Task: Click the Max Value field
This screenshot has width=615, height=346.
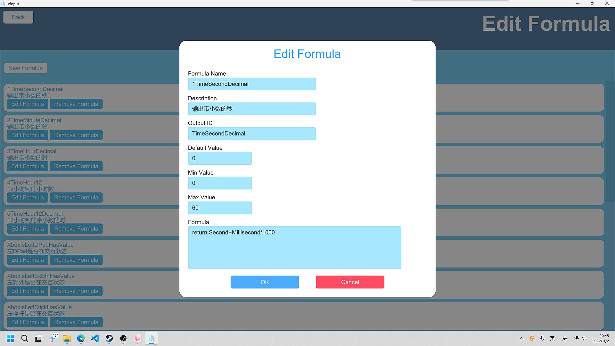Action: (220, 208)
